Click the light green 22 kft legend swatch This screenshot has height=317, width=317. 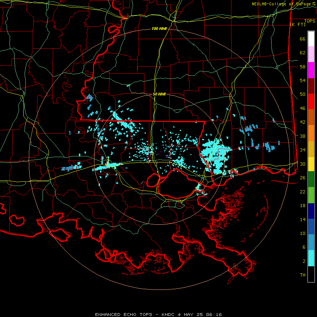click(311, 195)
